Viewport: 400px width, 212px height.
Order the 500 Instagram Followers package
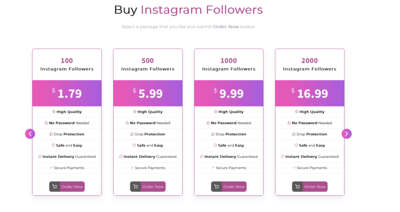148,186
